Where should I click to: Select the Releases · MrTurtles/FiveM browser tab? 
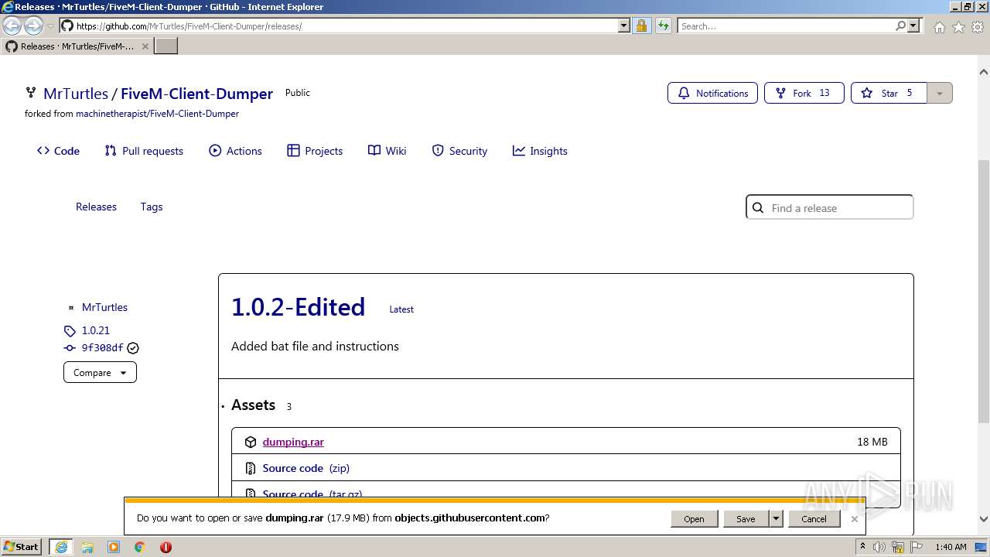pyautogui.click(x=77, y=46)
